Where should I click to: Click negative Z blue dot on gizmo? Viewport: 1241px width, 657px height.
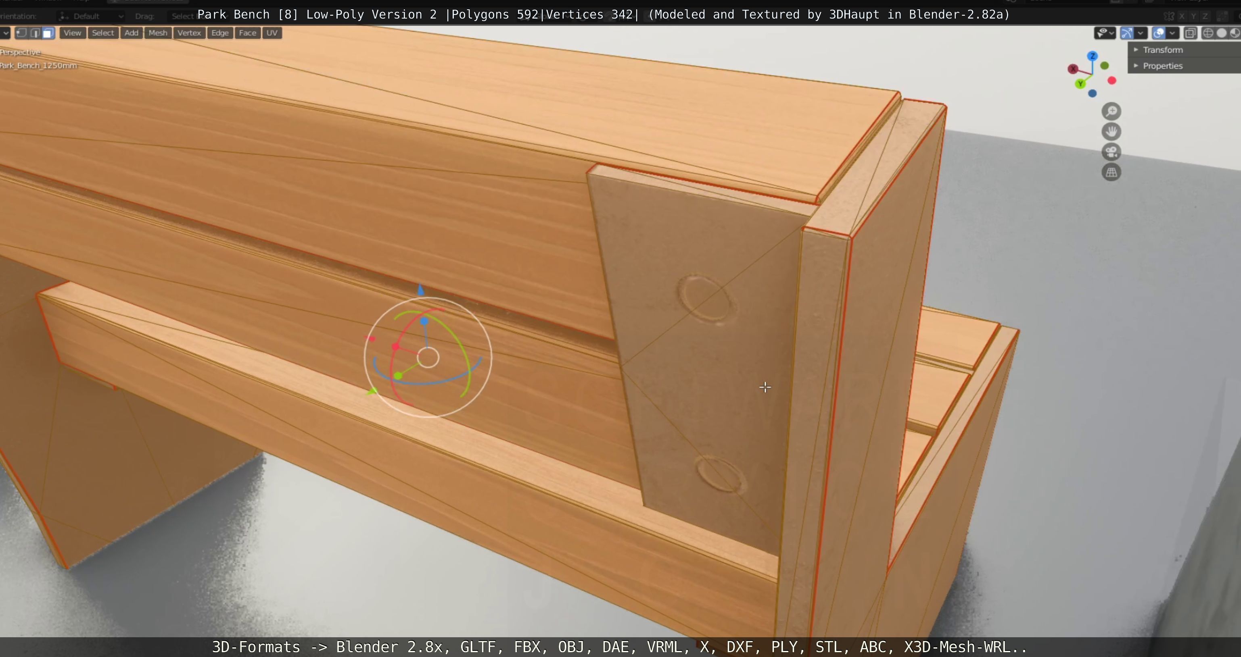click(x=1092, y=94)
